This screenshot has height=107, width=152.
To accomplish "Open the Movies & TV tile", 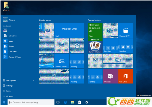I will tap(125, 30).
